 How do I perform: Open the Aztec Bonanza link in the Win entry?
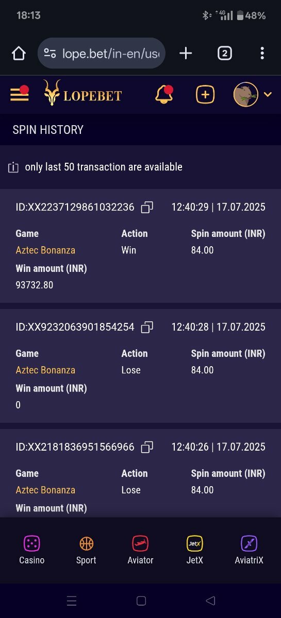[x=45, y=250]
